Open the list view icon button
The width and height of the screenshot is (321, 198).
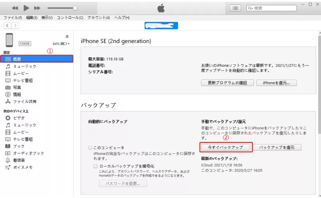(x=235, y=8)
